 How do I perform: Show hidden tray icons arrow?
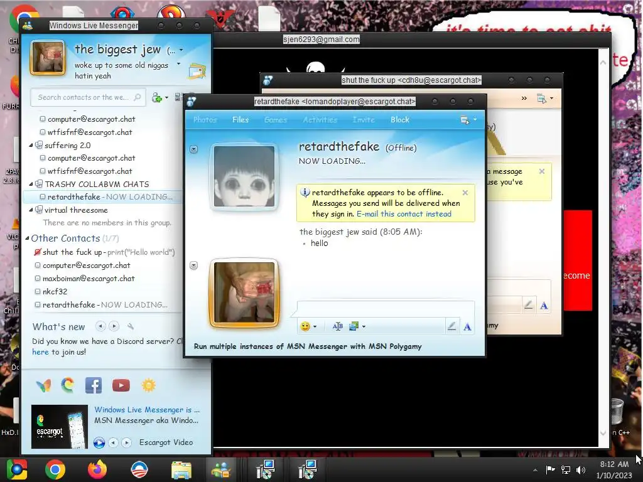coord(535,470)
